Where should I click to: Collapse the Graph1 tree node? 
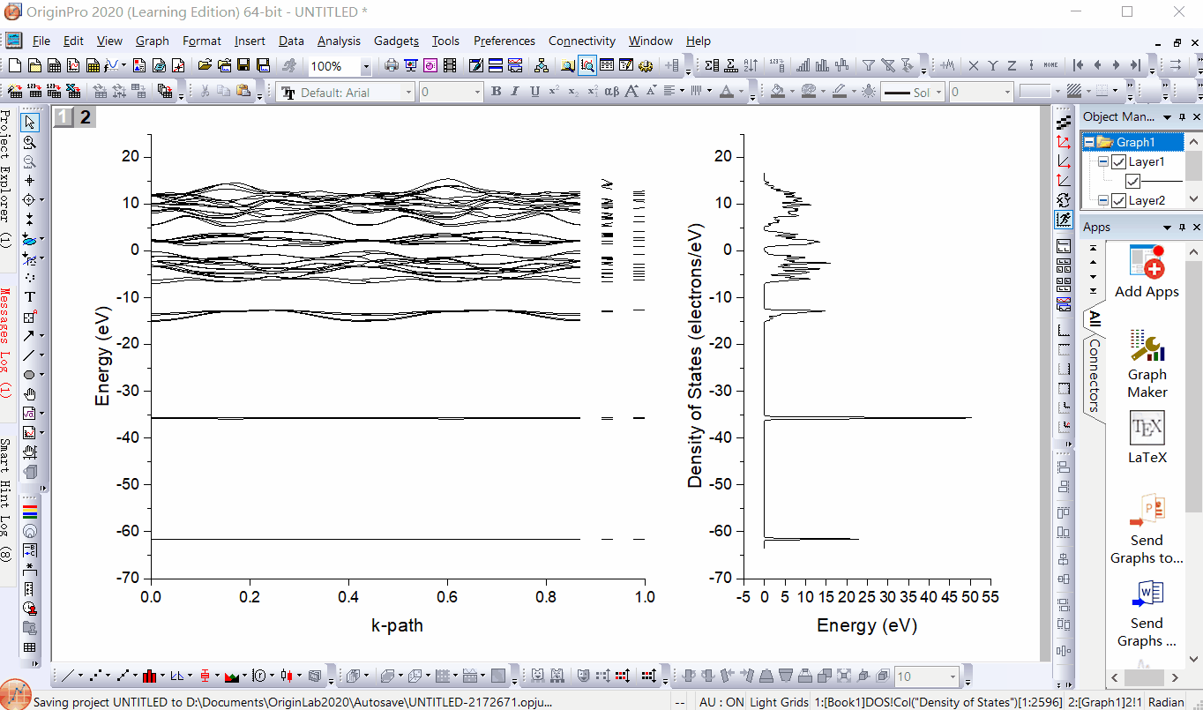(x=1089, y=143)
